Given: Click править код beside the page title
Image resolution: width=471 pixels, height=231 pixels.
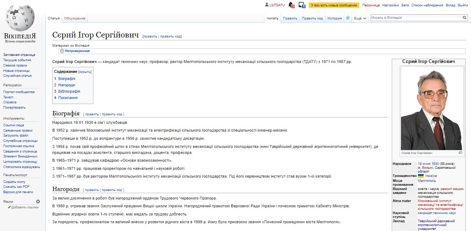Looking at the screenshot, I should point(170,36).
